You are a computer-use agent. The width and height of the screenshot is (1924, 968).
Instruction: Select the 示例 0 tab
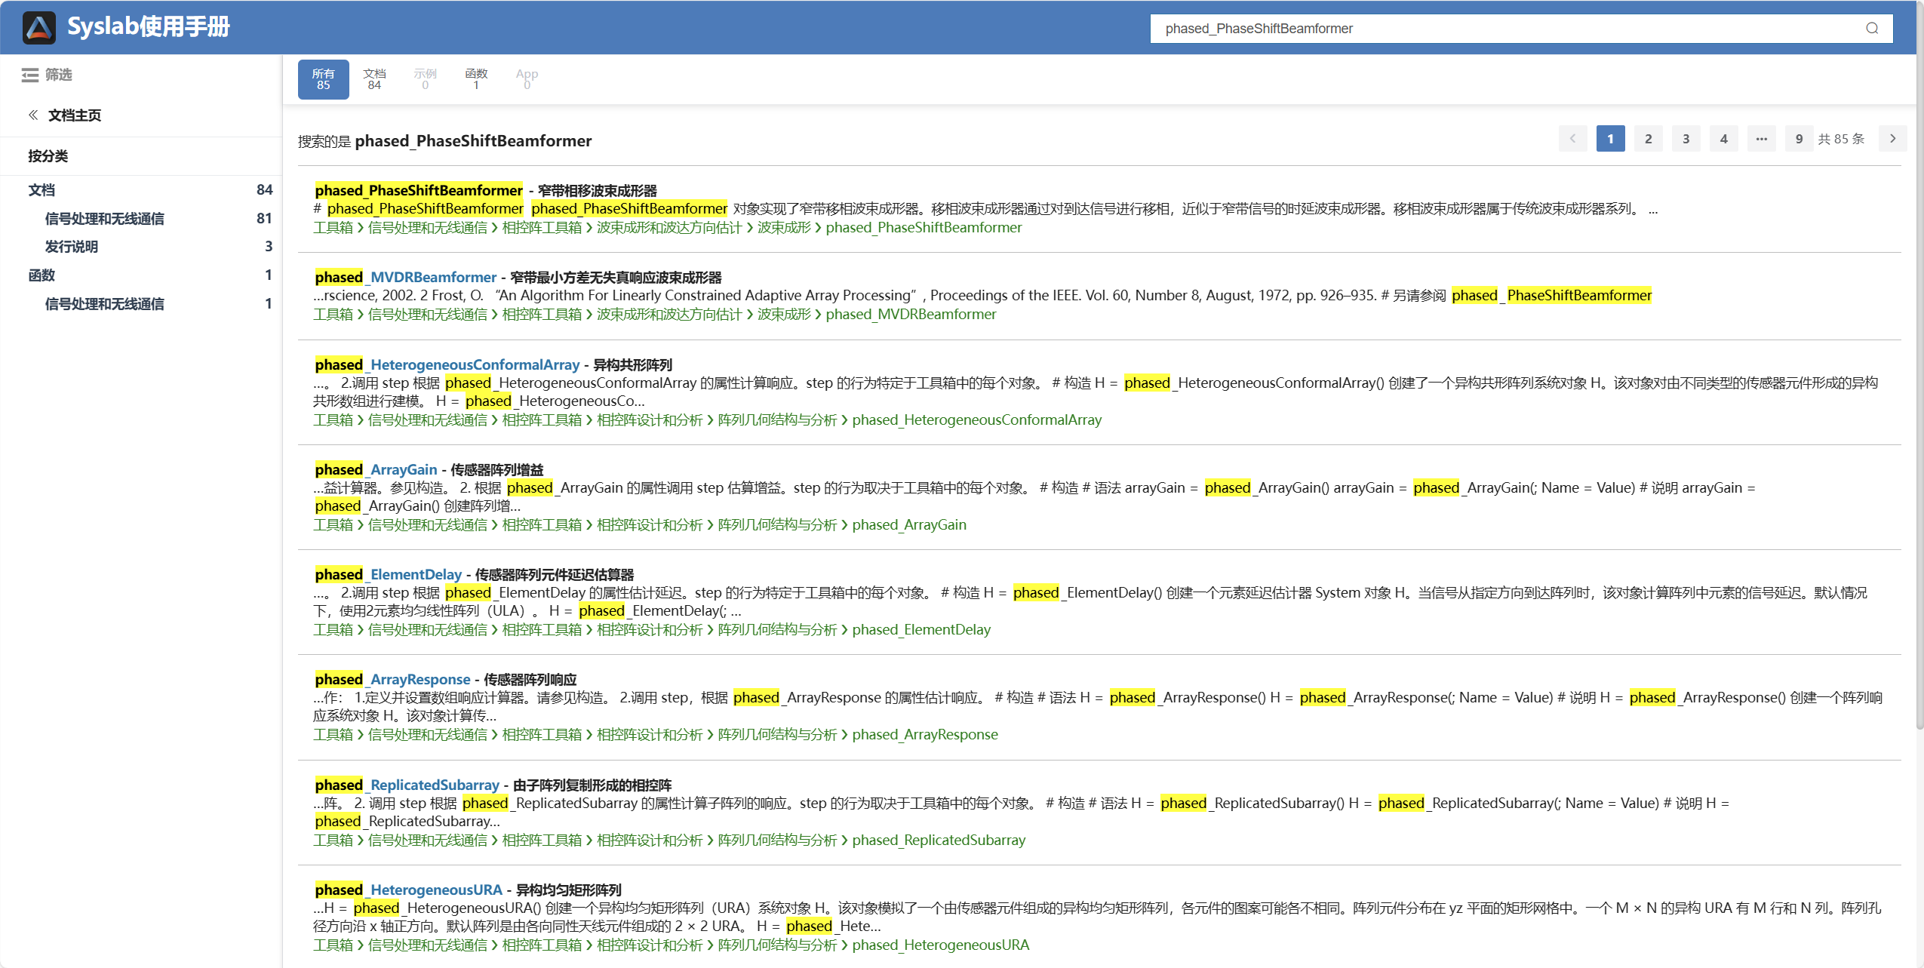[425, 79]
